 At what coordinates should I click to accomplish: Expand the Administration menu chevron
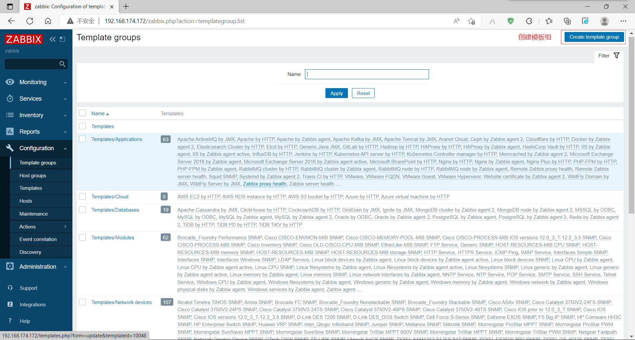[65, 267]
